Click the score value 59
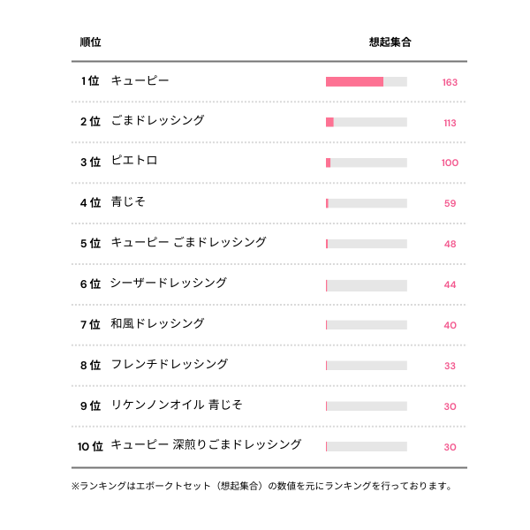The width and height of the screenshot is (530, 530). (450, 203)
